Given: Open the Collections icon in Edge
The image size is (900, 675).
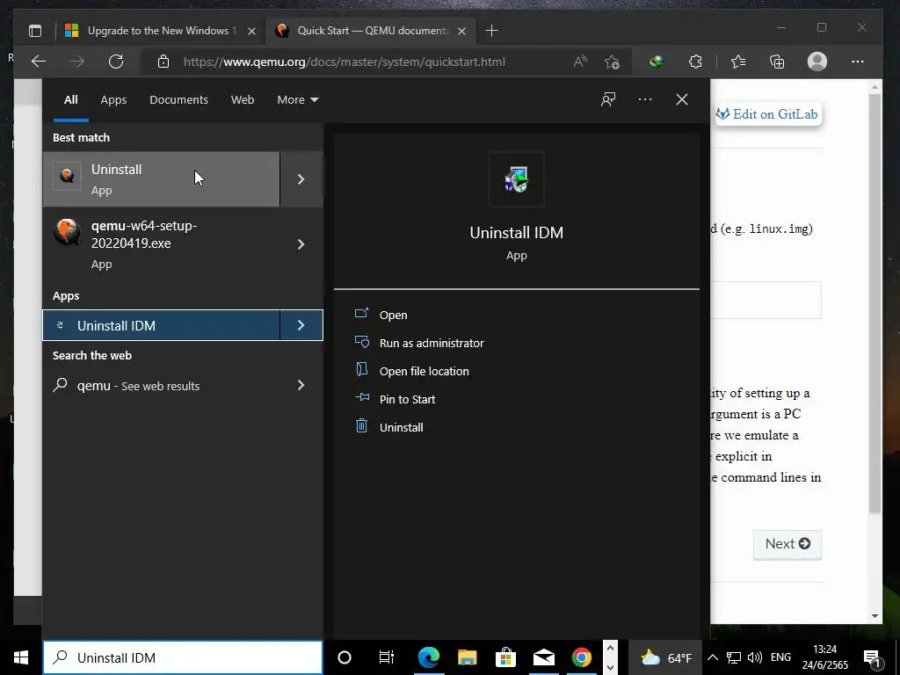Looking at the screenshot, I should 777,62.
